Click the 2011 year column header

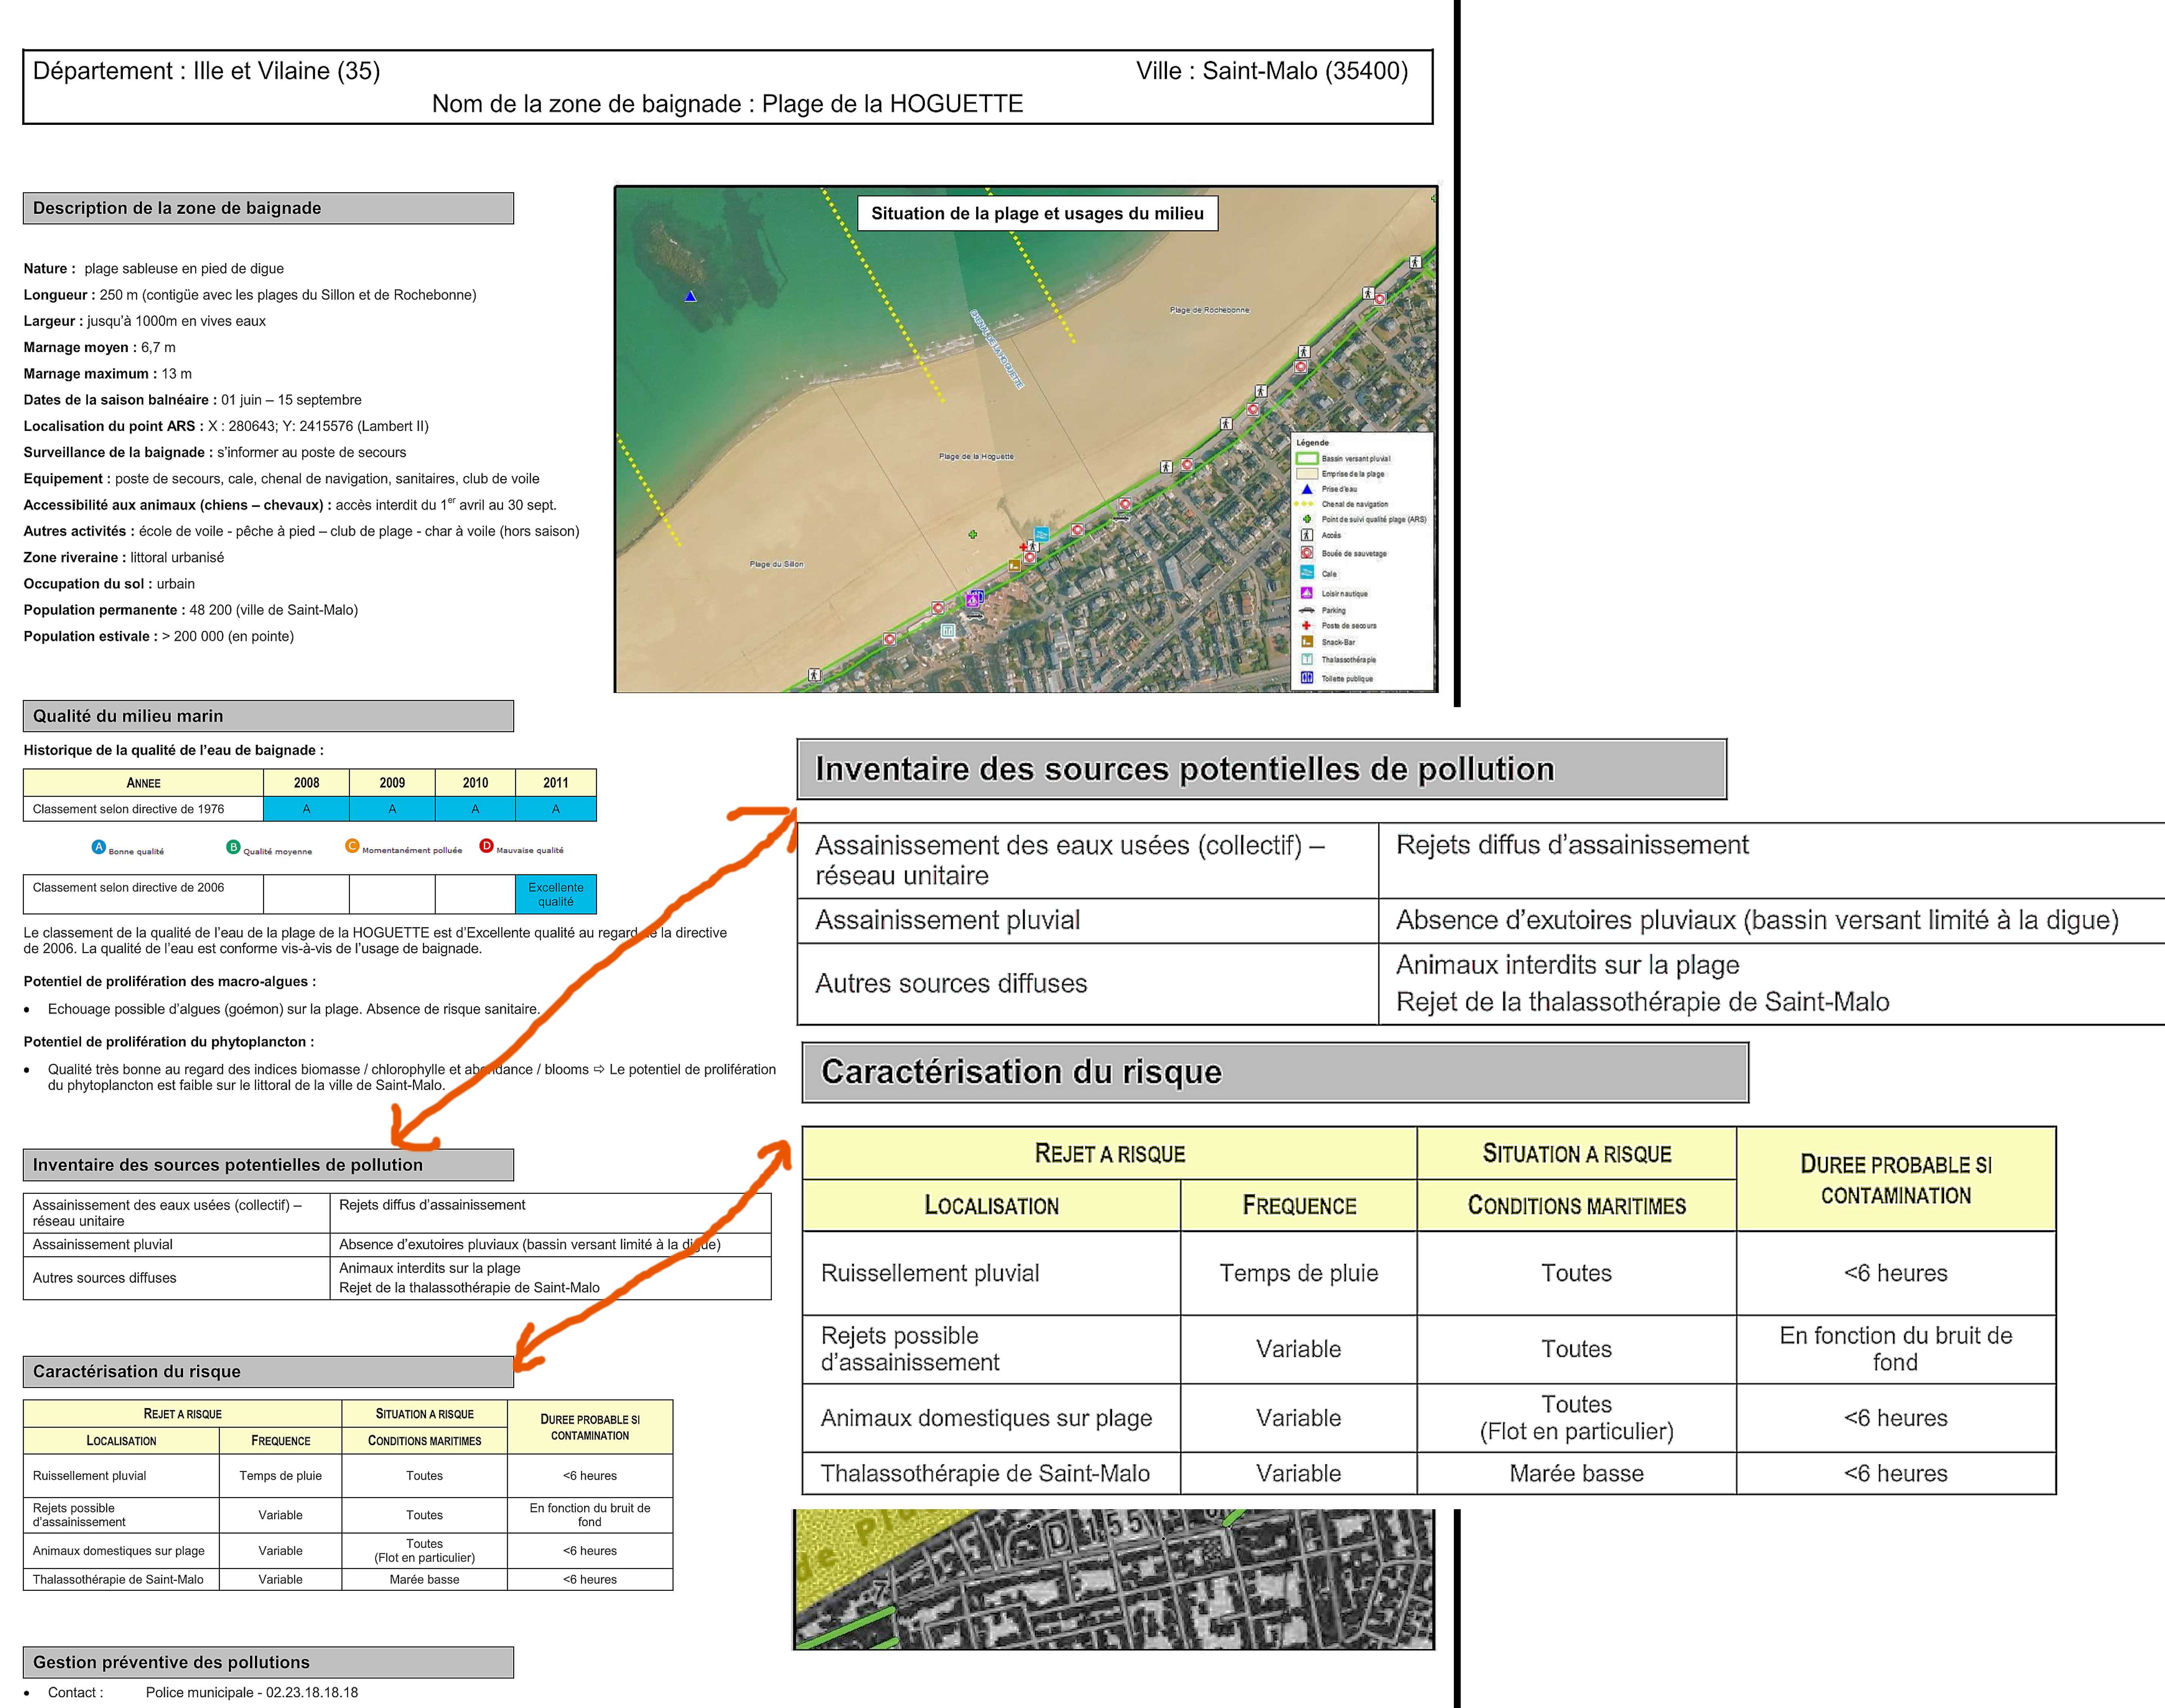point(556,783)
